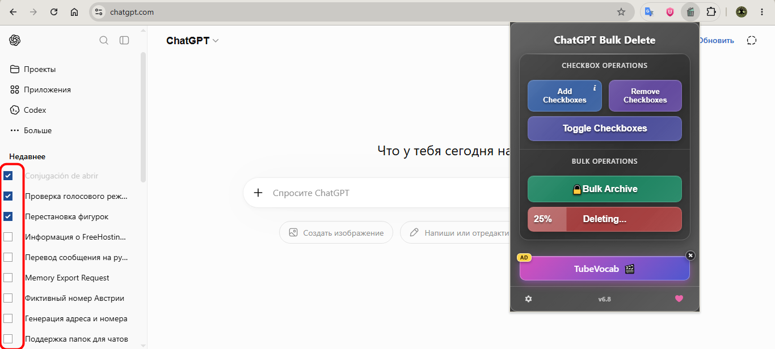This screenshot has height=349, width=775.
Task: Click the pink heart icon in popup
Action: (679, 299)
